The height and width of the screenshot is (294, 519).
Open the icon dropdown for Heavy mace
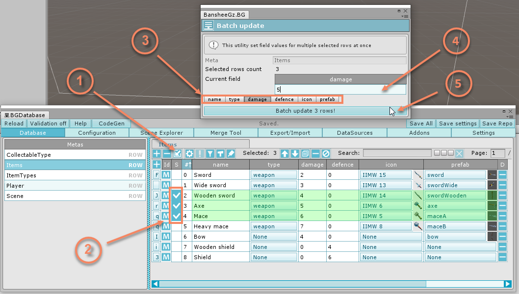385,226
